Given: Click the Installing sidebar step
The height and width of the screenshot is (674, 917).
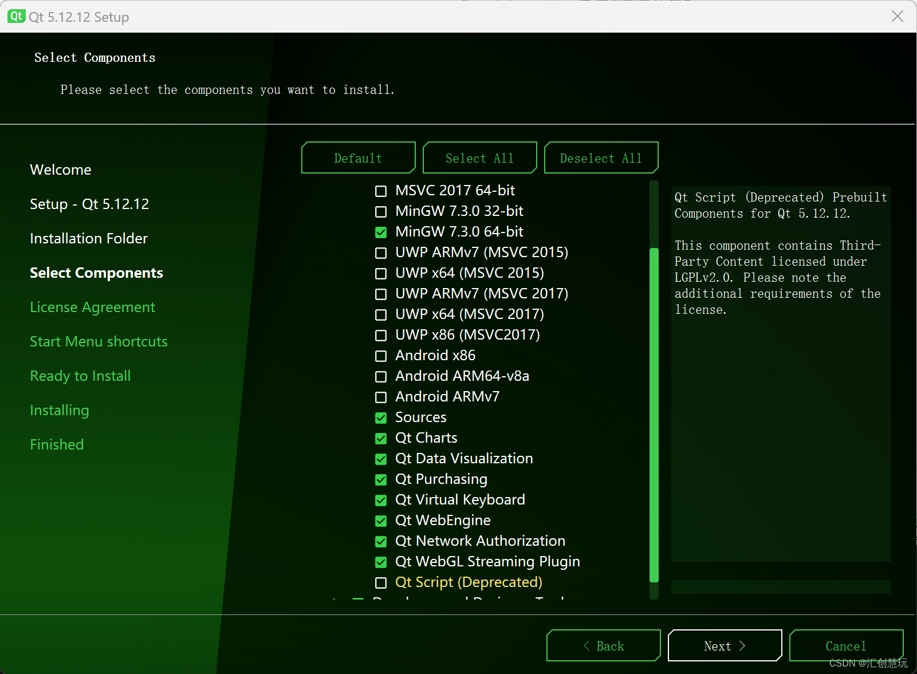Looking at the screenshot, I should coord(60,411).
